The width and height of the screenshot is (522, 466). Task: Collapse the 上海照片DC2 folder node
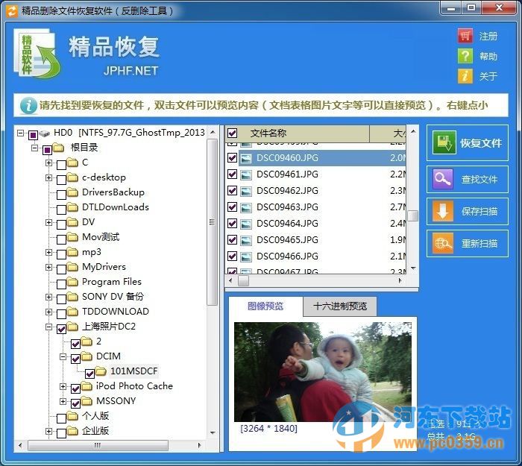tap(49, 327)
